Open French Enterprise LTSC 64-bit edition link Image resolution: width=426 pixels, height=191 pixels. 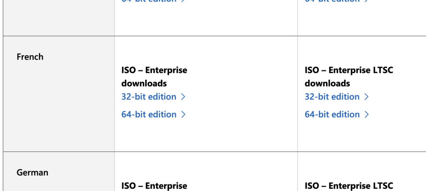(x=332, y=115)
